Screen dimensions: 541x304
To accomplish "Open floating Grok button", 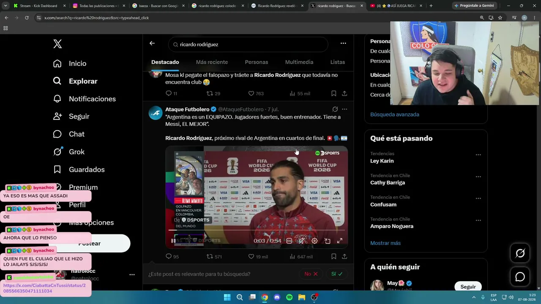I will (x=520, y=253).
